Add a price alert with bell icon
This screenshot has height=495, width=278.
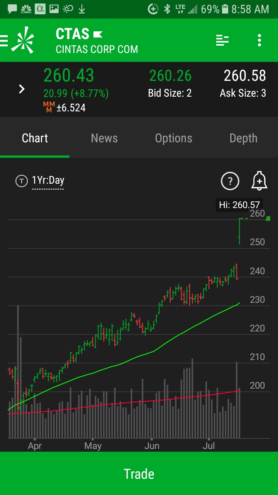coord(259,181)
